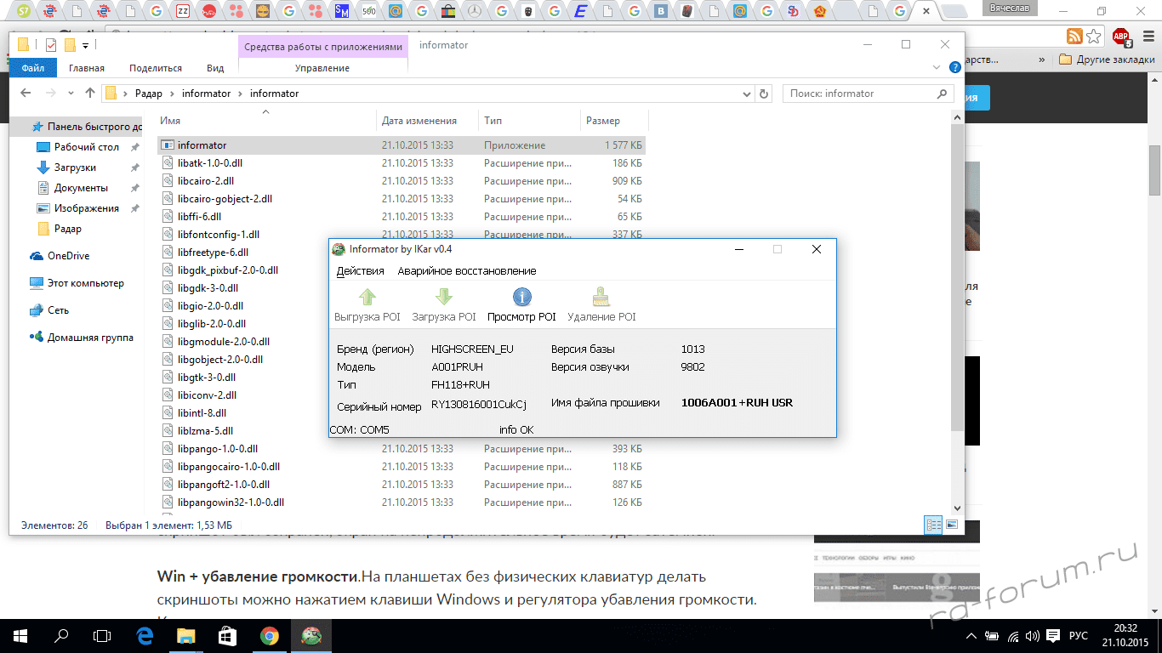
Task: Open OneDrive in navigation pane
Action: [60, 256]
